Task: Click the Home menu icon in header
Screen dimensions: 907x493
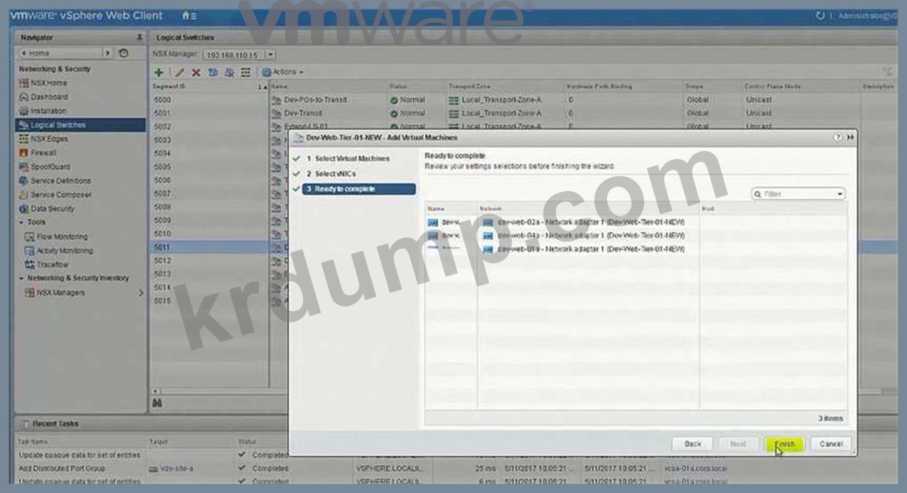Action: click(189, 16)
